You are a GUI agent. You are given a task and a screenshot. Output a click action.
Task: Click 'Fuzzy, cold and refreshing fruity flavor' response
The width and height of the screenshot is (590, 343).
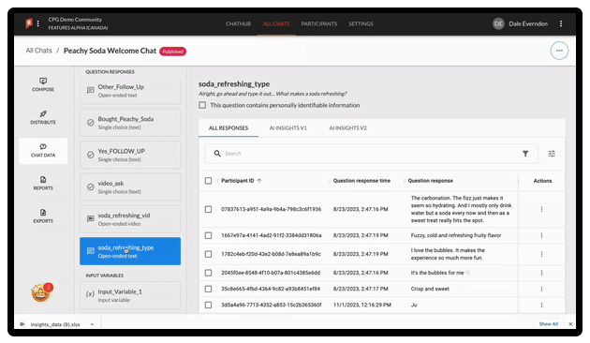[x=456, y=235]
